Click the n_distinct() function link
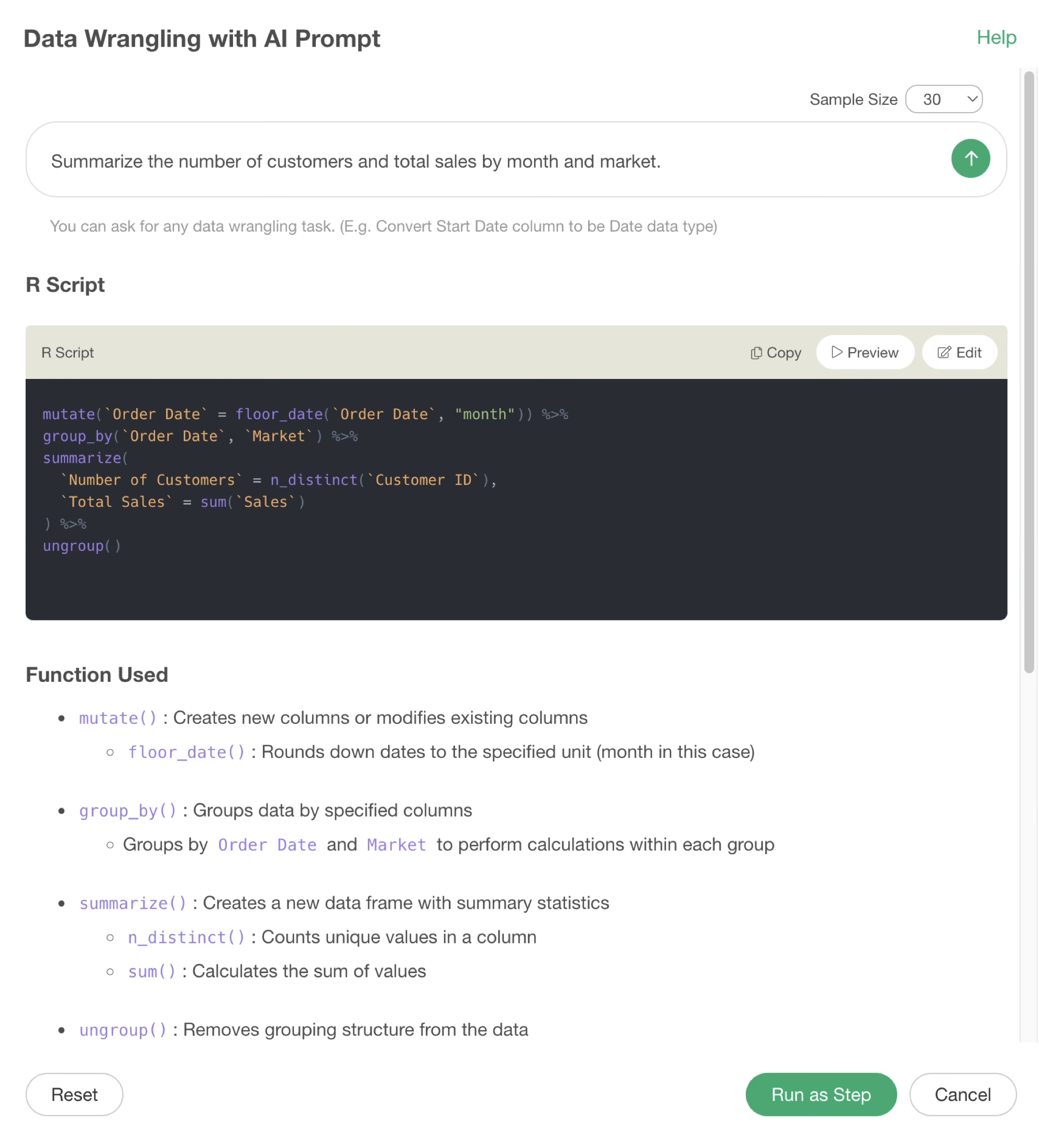Screen dimensions: 1039x1132 (x=186, y=938)
